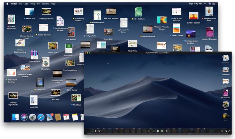Toggle AirPlay in the video player
This screenshot has height=139, width=235.
click(x=99, y=131)
